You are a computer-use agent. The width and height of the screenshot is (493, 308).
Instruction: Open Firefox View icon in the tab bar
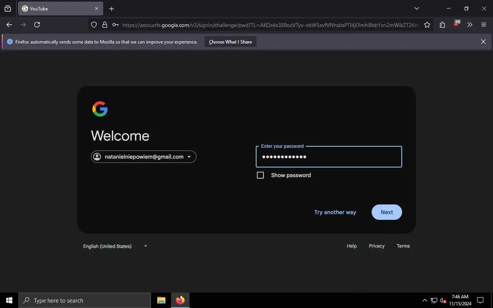tap(8, 8)
